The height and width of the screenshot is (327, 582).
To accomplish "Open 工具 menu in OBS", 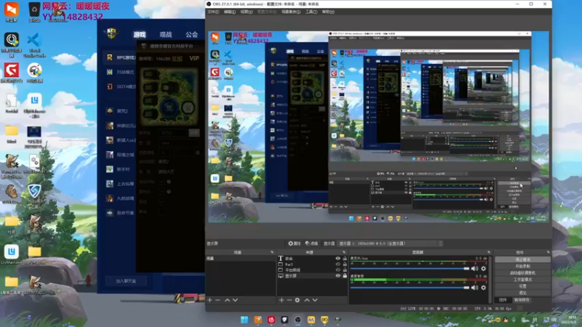I will point(311,12).
